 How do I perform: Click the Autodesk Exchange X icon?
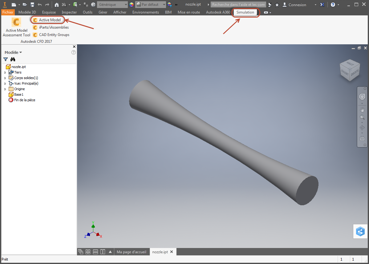[322, 5]
